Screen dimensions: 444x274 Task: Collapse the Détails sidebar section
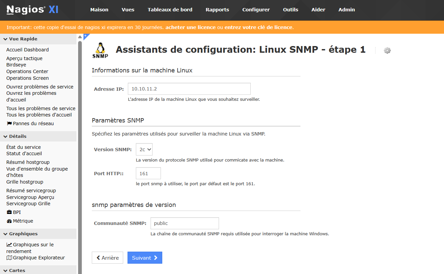(x=18, y=136)
